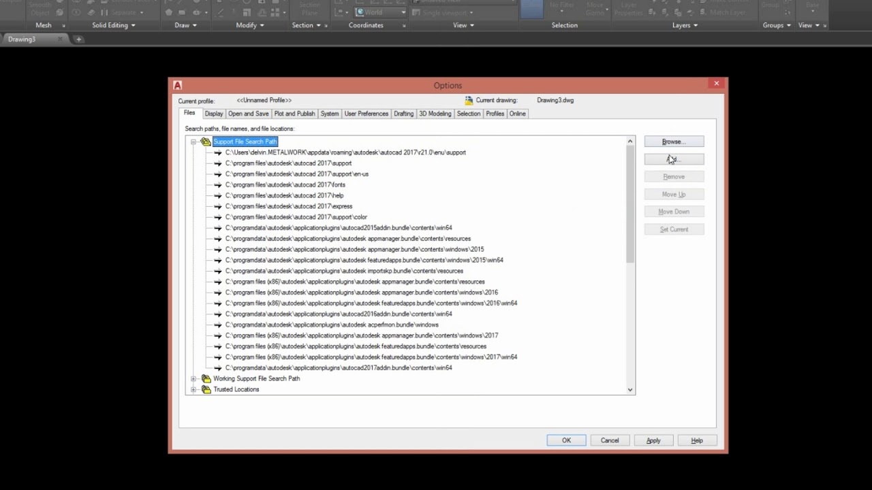Click arrow icon beside the acperfmon.bundle\windows path
The height and width of the screenshot is (490, 872).
point(218,325)
